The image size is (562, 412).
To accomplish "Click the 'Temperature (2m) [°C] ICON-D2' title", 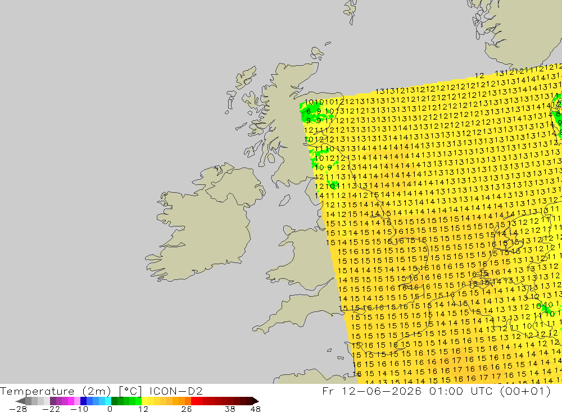I will (101, 391).
